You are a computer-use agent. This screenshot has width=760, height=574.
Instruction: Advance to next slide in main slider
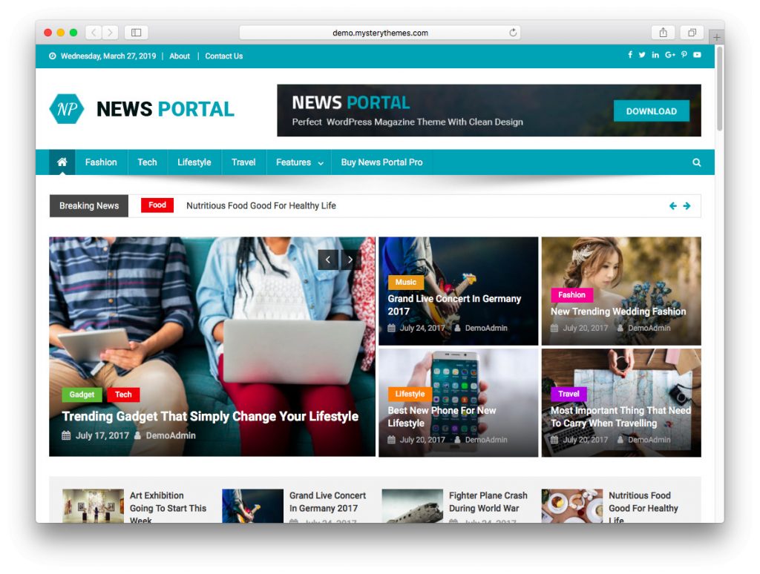click(x=350, y=260)
